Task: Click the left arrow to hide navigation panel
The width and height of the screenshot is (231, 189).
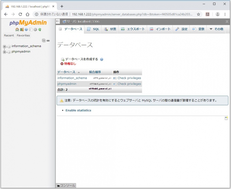Action: pyautogui.click(x=58, y=22)
